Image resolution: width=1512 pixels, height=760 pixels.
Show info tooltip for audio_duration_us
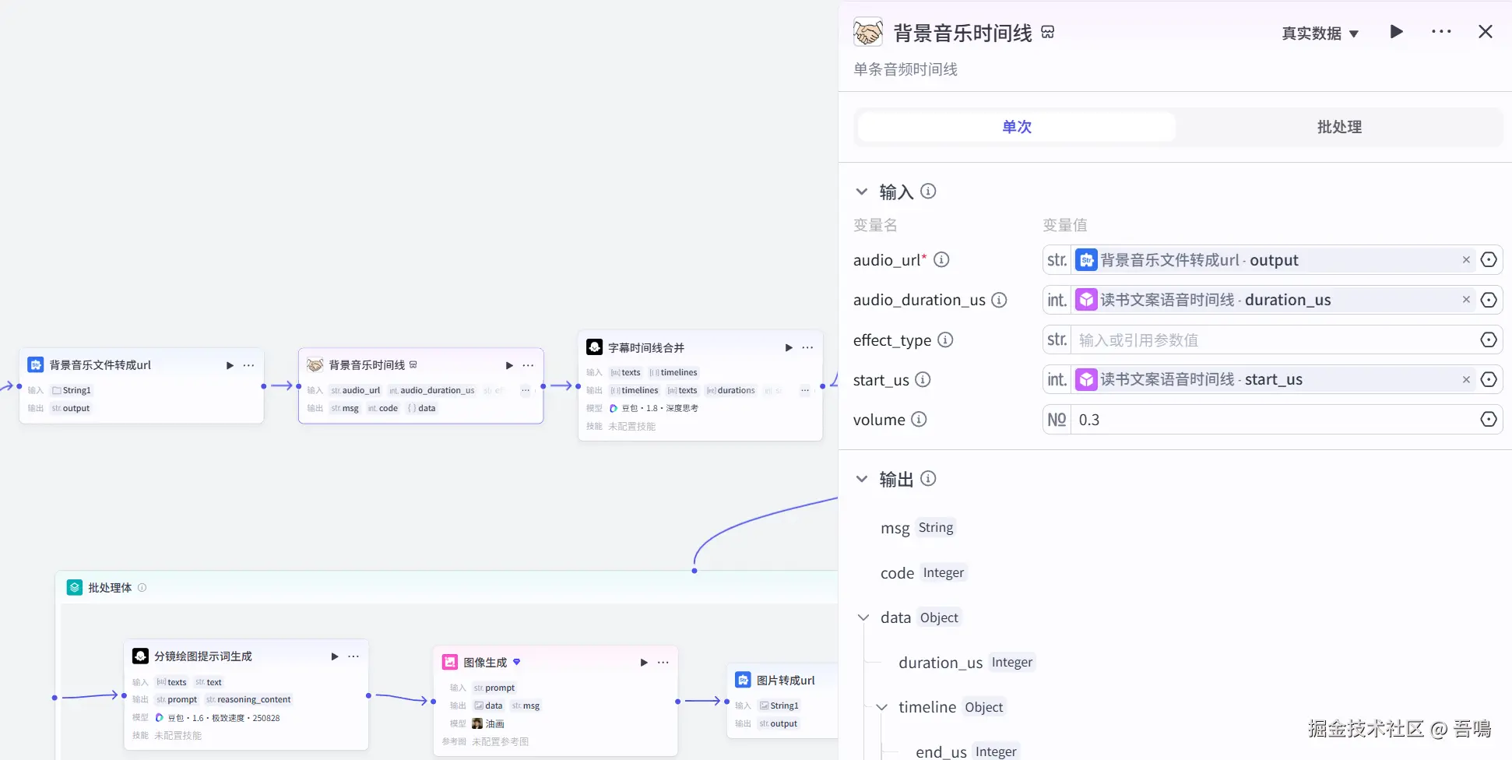pos(999,300)
